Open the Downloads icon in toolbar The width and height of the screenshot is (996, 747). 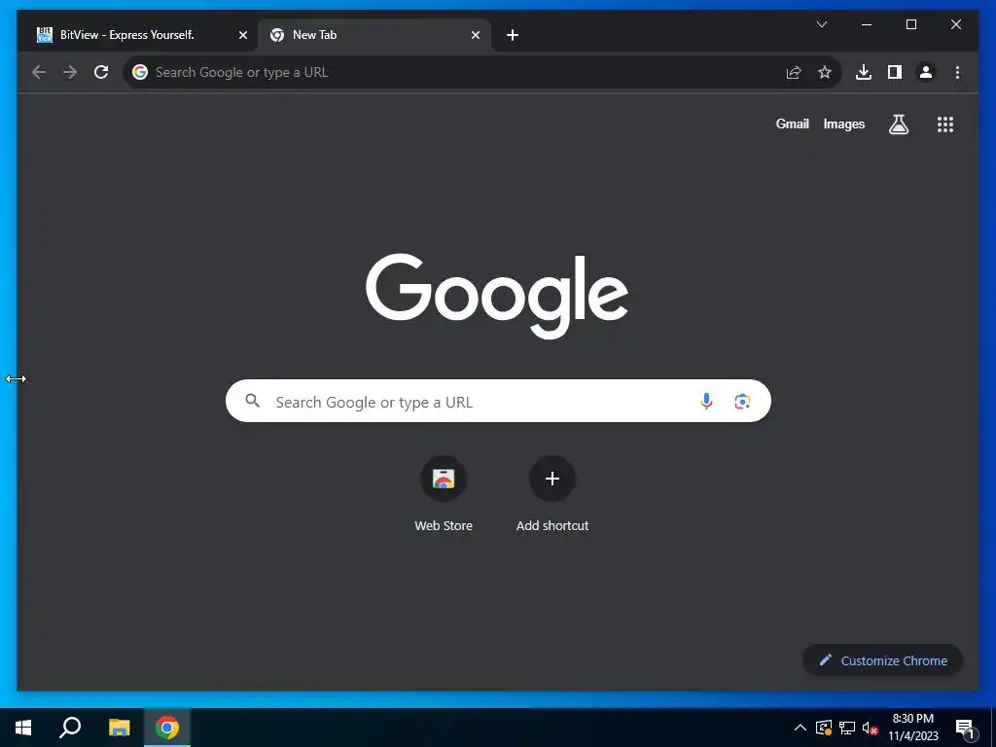[x=864, y=72]
